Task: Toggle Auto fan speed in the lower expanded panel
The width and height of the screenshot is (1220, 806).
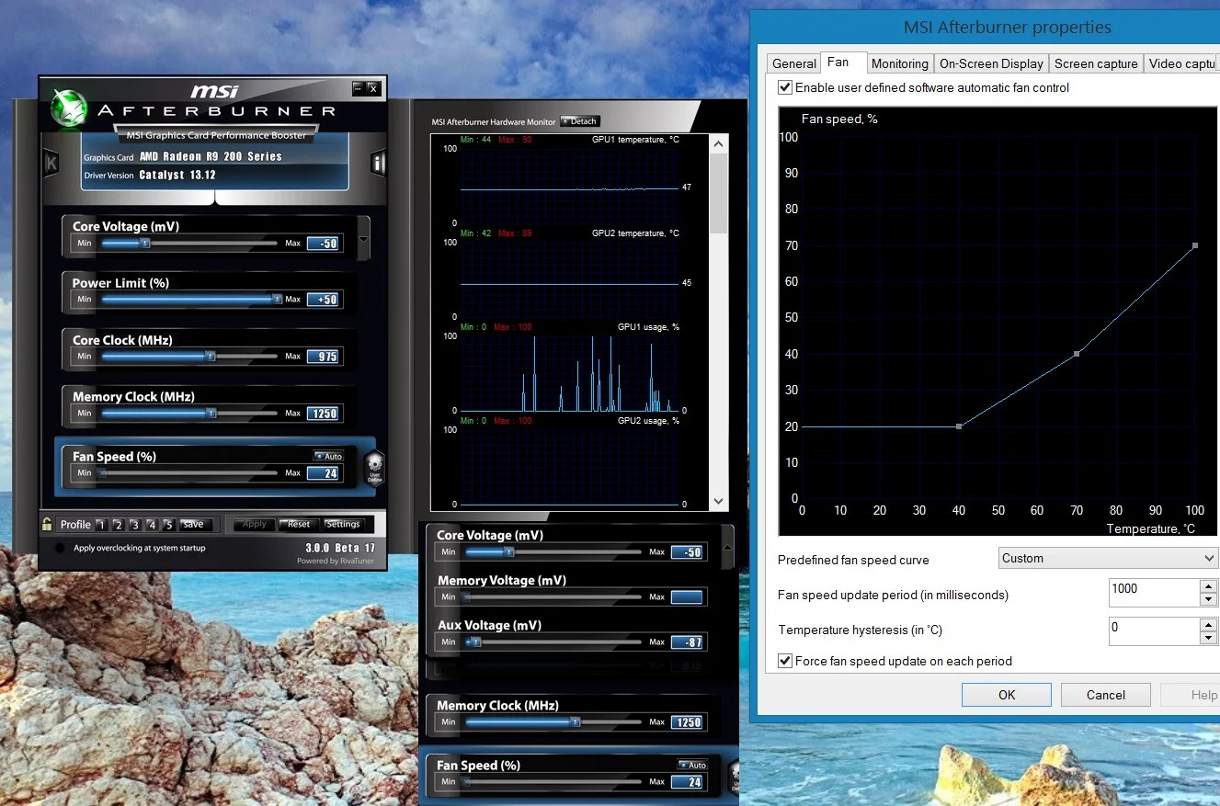Action: (691, 765)
